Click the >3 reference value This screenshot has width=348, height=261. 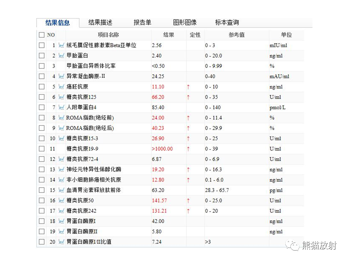pos(208,242)
